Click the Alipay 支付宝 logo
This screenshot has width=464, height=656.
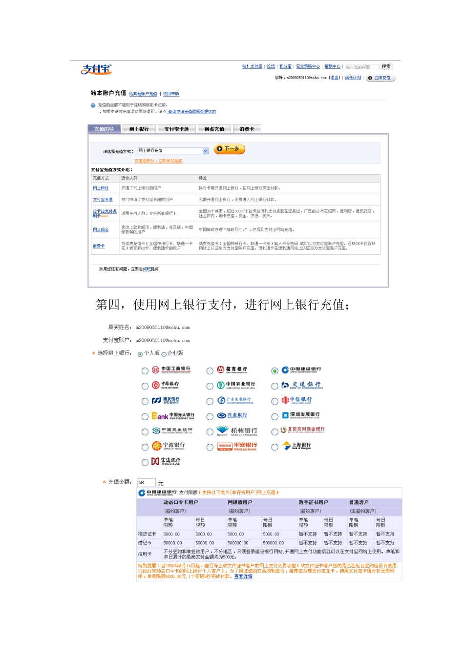97,69
